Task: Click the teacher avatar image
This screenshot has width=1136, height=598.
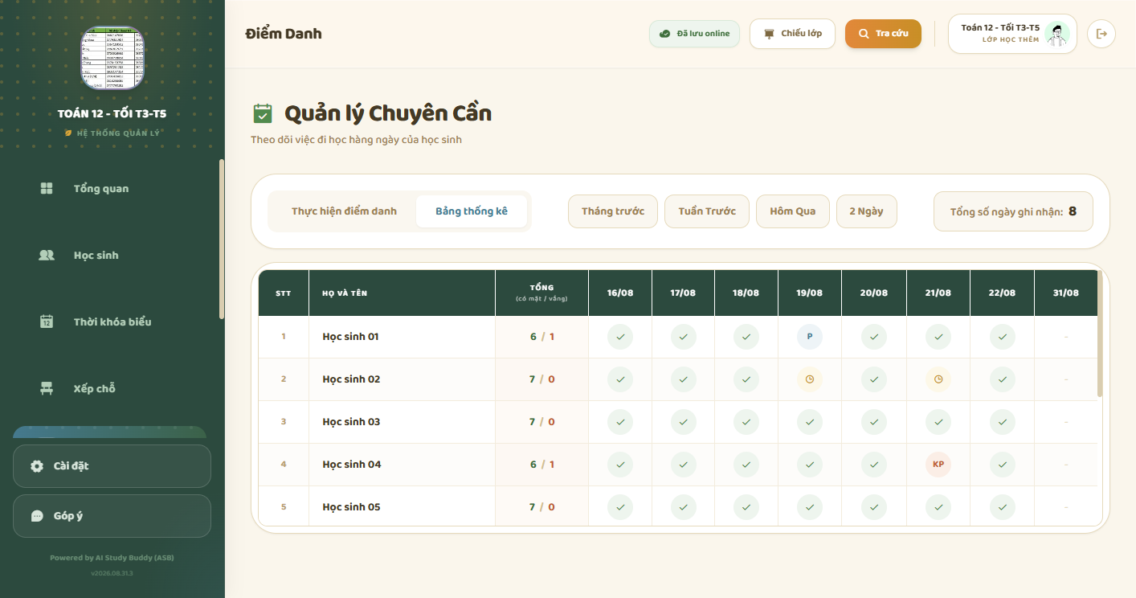Action: pos(1058,34)
